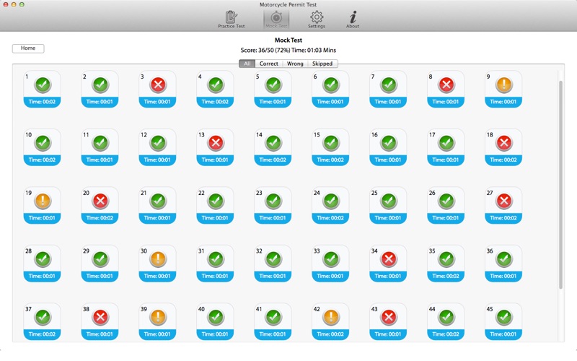Open question 39 skipped orange card

pyautogui.click(x=157, y=322)
